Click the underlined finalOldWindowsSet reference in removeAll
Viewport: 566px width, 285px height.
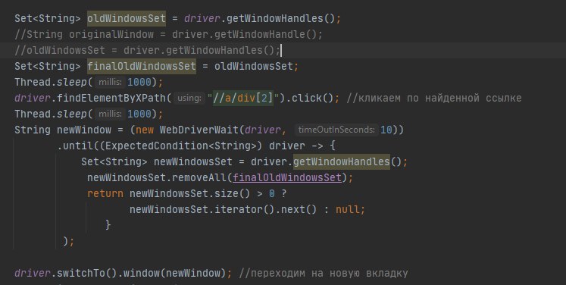[x=287, y=177]
